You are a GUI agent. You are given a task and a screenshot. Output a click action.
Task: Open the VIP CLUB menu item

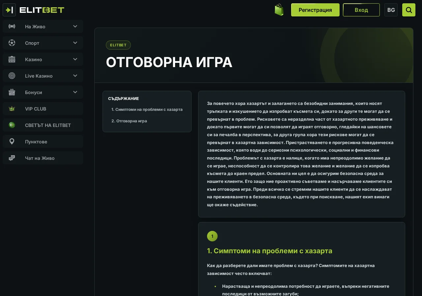(43, 109)
